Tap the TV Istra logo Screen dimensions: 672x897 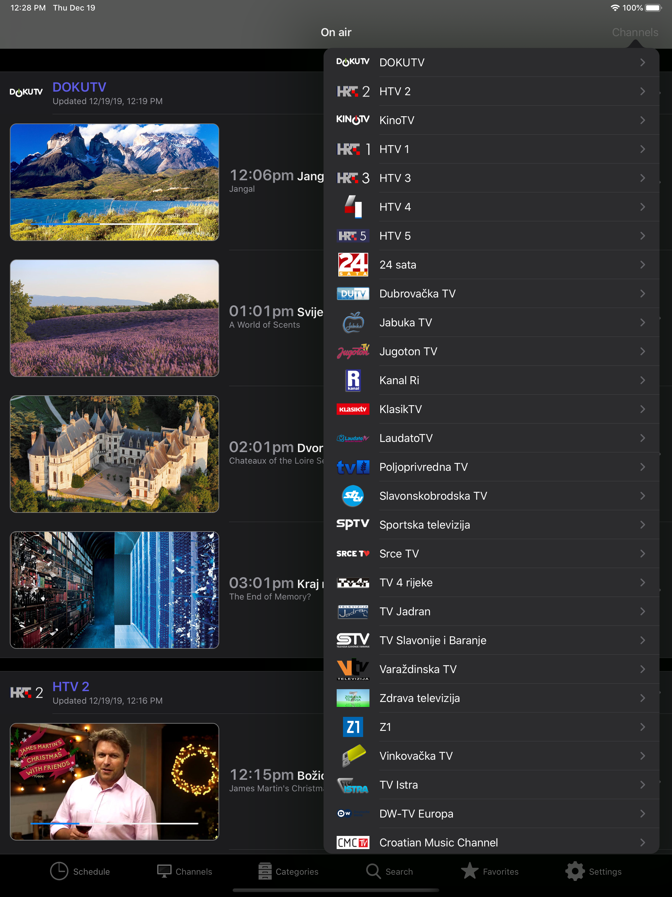pyautogui.click(x=353, y=785)
